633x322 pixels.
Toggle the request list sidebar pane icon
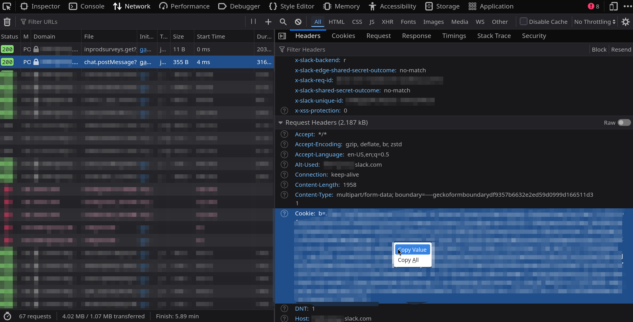282,36
